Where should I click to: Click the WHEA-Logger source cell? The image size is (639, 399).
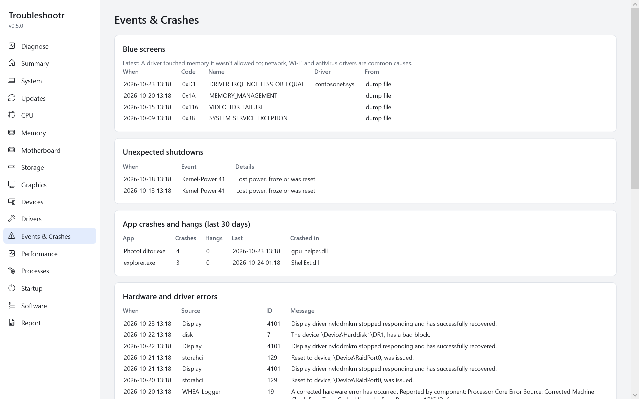201,392
